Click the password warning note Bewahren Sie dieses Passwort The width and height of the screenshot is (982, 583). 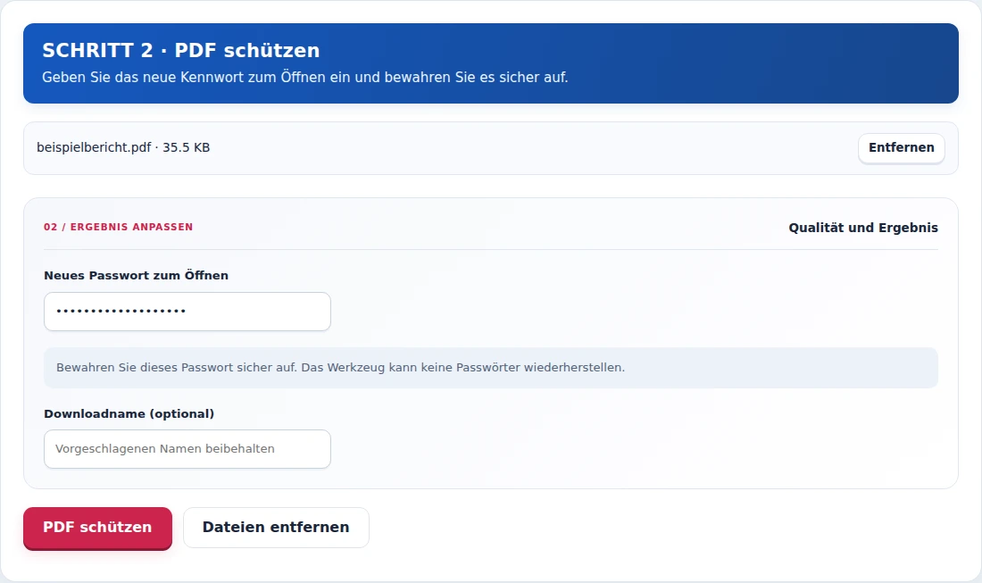pos(491,368)
